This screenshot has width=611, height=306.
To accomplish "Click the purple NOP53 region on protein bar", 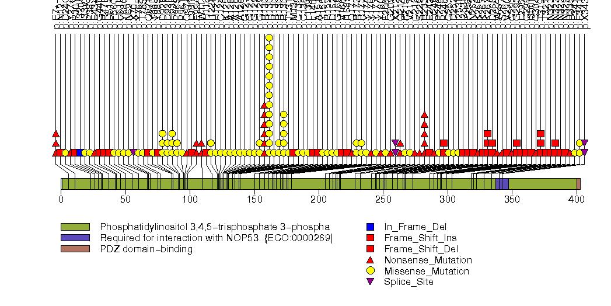I will click(x=502, y=184).
